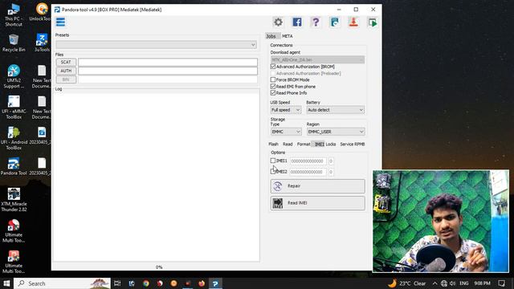Viewport: 514px width, 289px height.
Task: Open the Service tab
Action: point(346,144)
